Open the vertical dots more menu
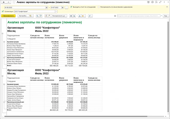The image size is (170, 119). coord(164,2)
